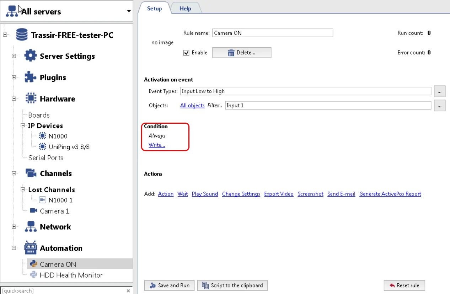Click the Change Settings link

(x=241, y=194)
